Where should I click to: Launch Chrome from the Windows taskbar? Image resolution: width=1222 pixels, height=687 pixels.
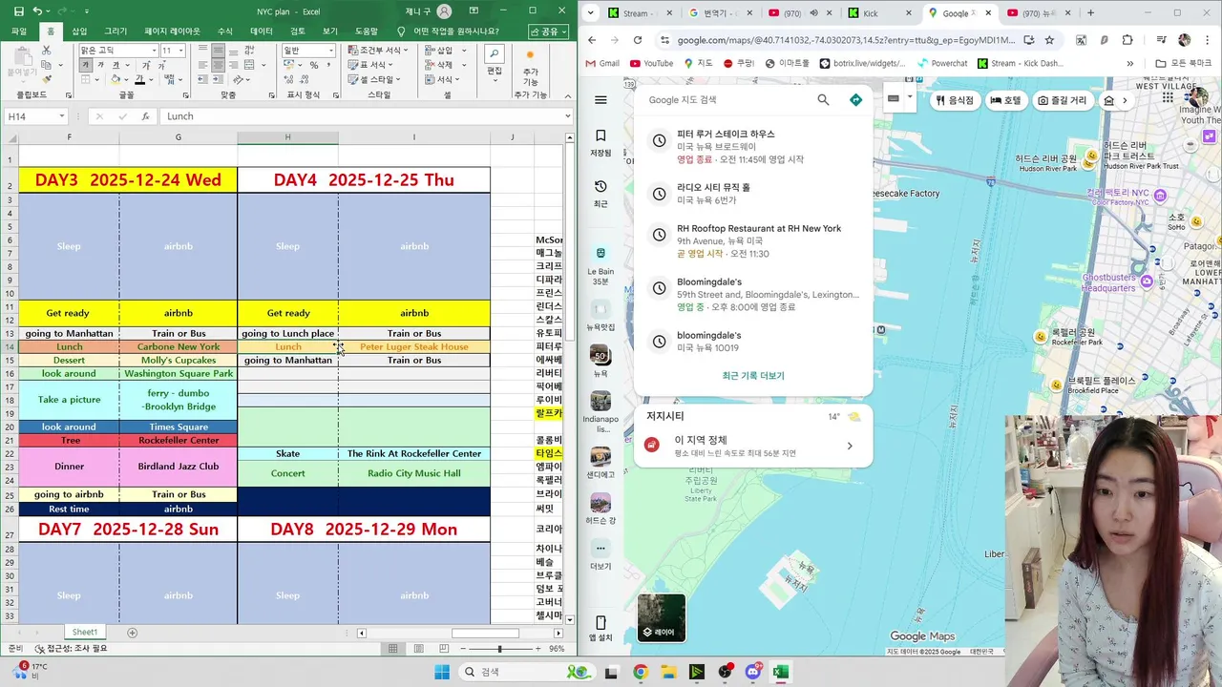pyautogui.click(x=641, y=672)
